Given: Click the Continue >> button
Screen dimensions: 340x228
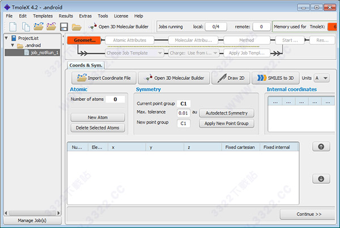Looking at the screenshot, I should coord(308,214).
